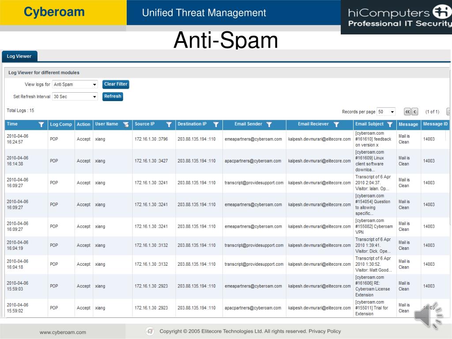Open the Privacy Policy link
The width and height of the screenshot is (452, 339).
324,331
